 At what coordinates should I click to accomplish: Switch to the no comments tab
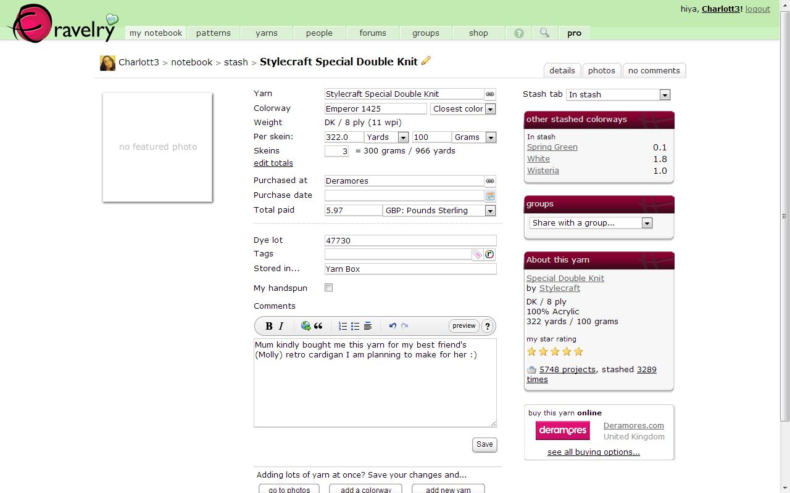point(654,71)
